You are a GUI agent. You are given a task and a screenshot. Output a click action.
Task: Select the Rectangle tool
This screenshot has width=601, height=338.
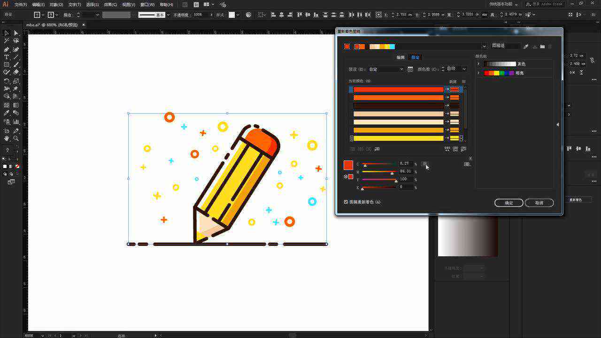(x=7, y=65)
